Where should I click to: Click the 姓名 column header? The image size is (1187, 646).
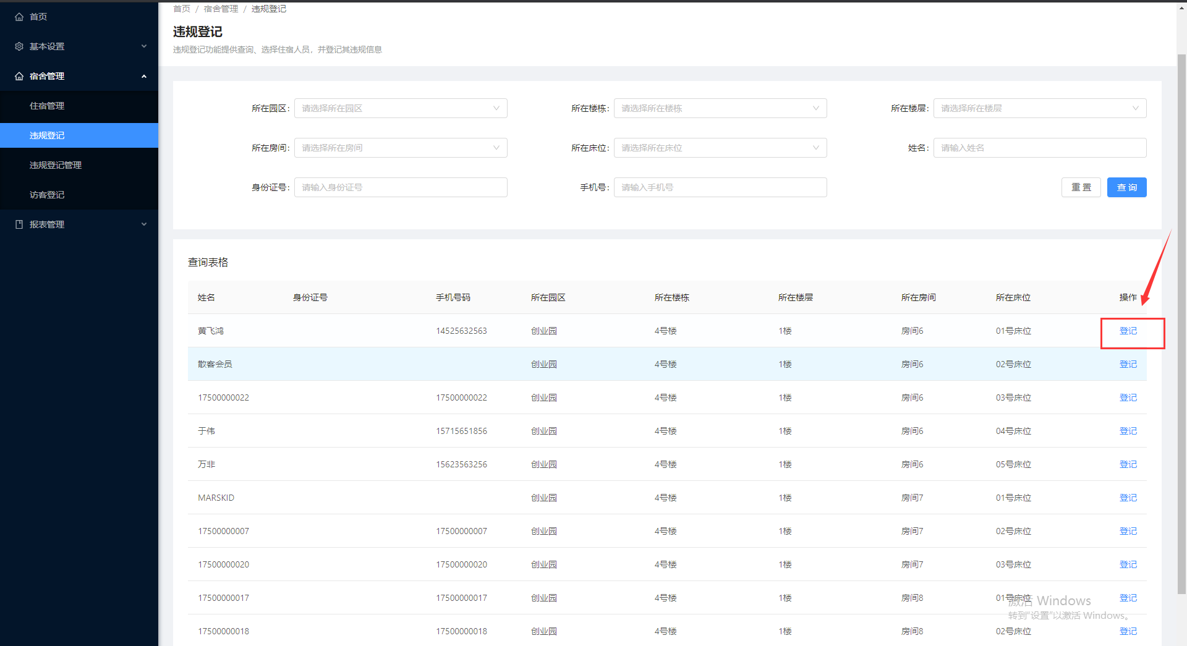coord(206,297)
